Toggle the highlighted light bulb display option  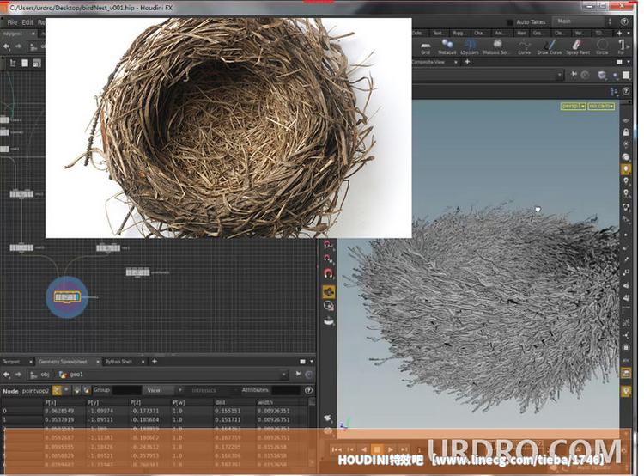pyautogui.click(x=625, y=169)
